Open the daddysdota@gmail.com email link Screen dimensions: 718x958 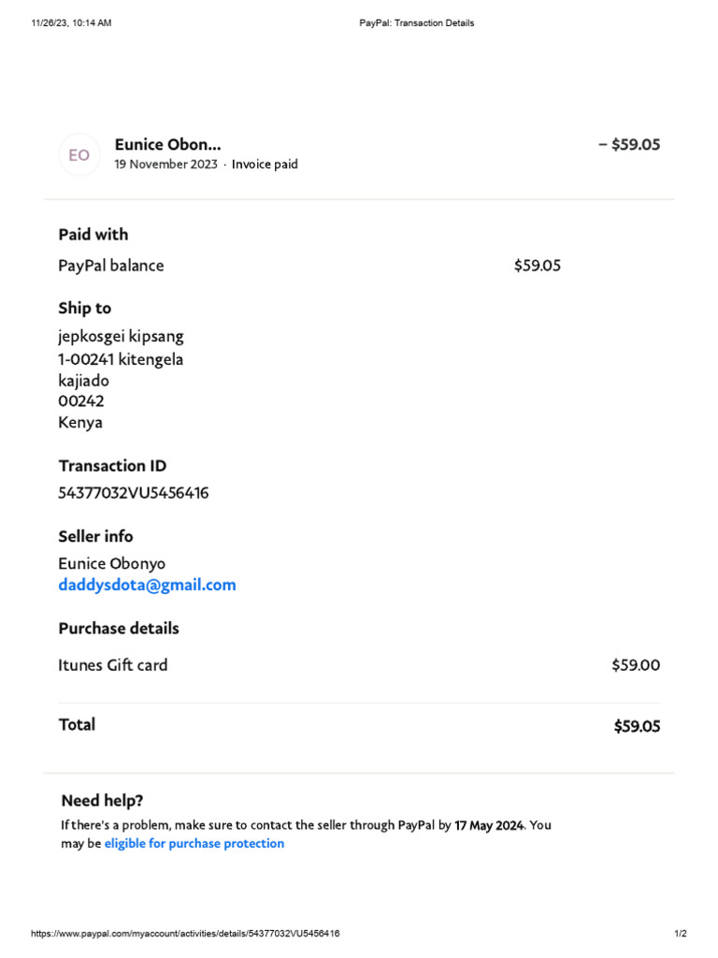tap(147, 586)
